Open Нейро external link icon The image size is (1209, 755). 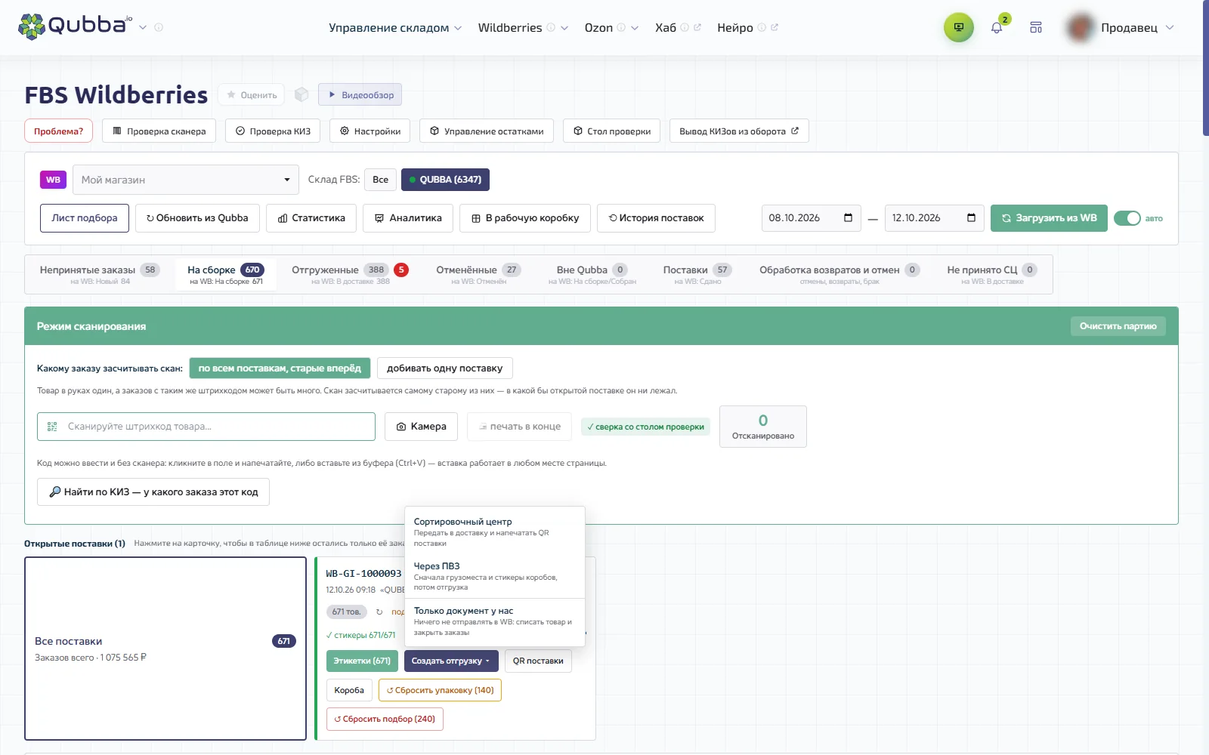coord(775,27)
